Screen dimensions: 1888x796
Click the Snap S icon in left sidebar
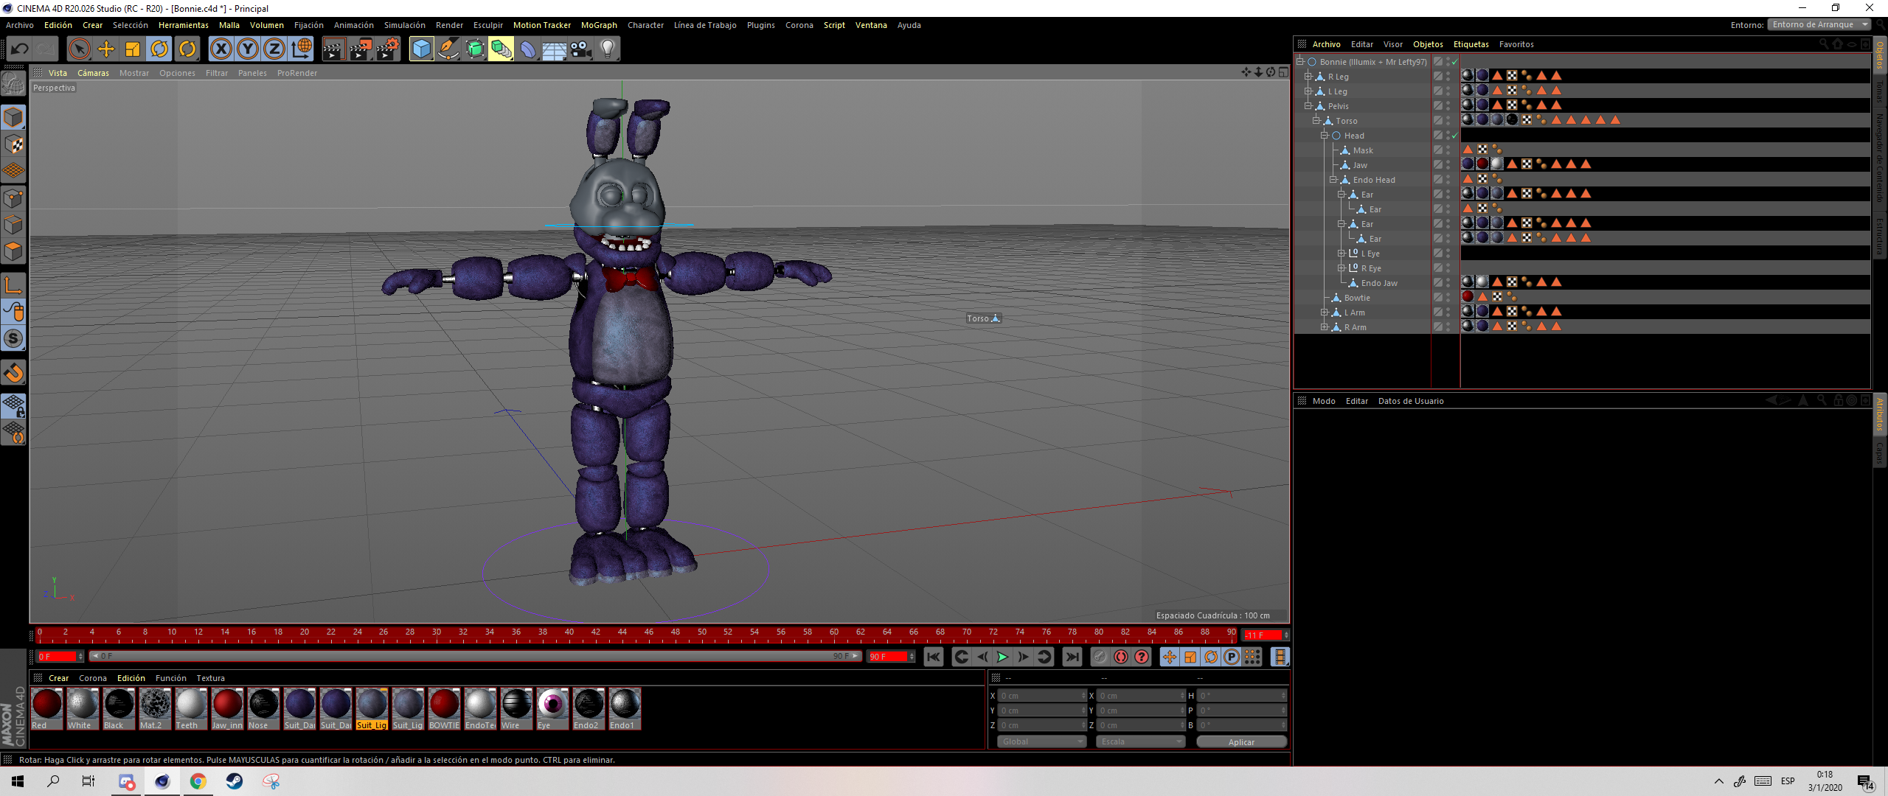click(13, 339)
